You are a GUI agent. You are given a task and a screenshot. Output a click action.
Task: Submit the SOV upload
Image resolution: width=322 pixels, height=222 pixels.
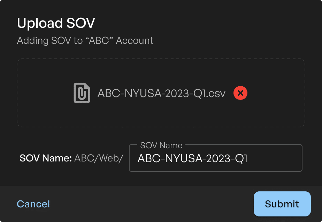pos(282,204)
